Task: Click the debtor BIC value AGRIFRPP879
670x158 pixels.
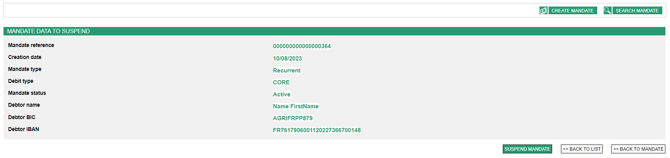Action: 292,118
